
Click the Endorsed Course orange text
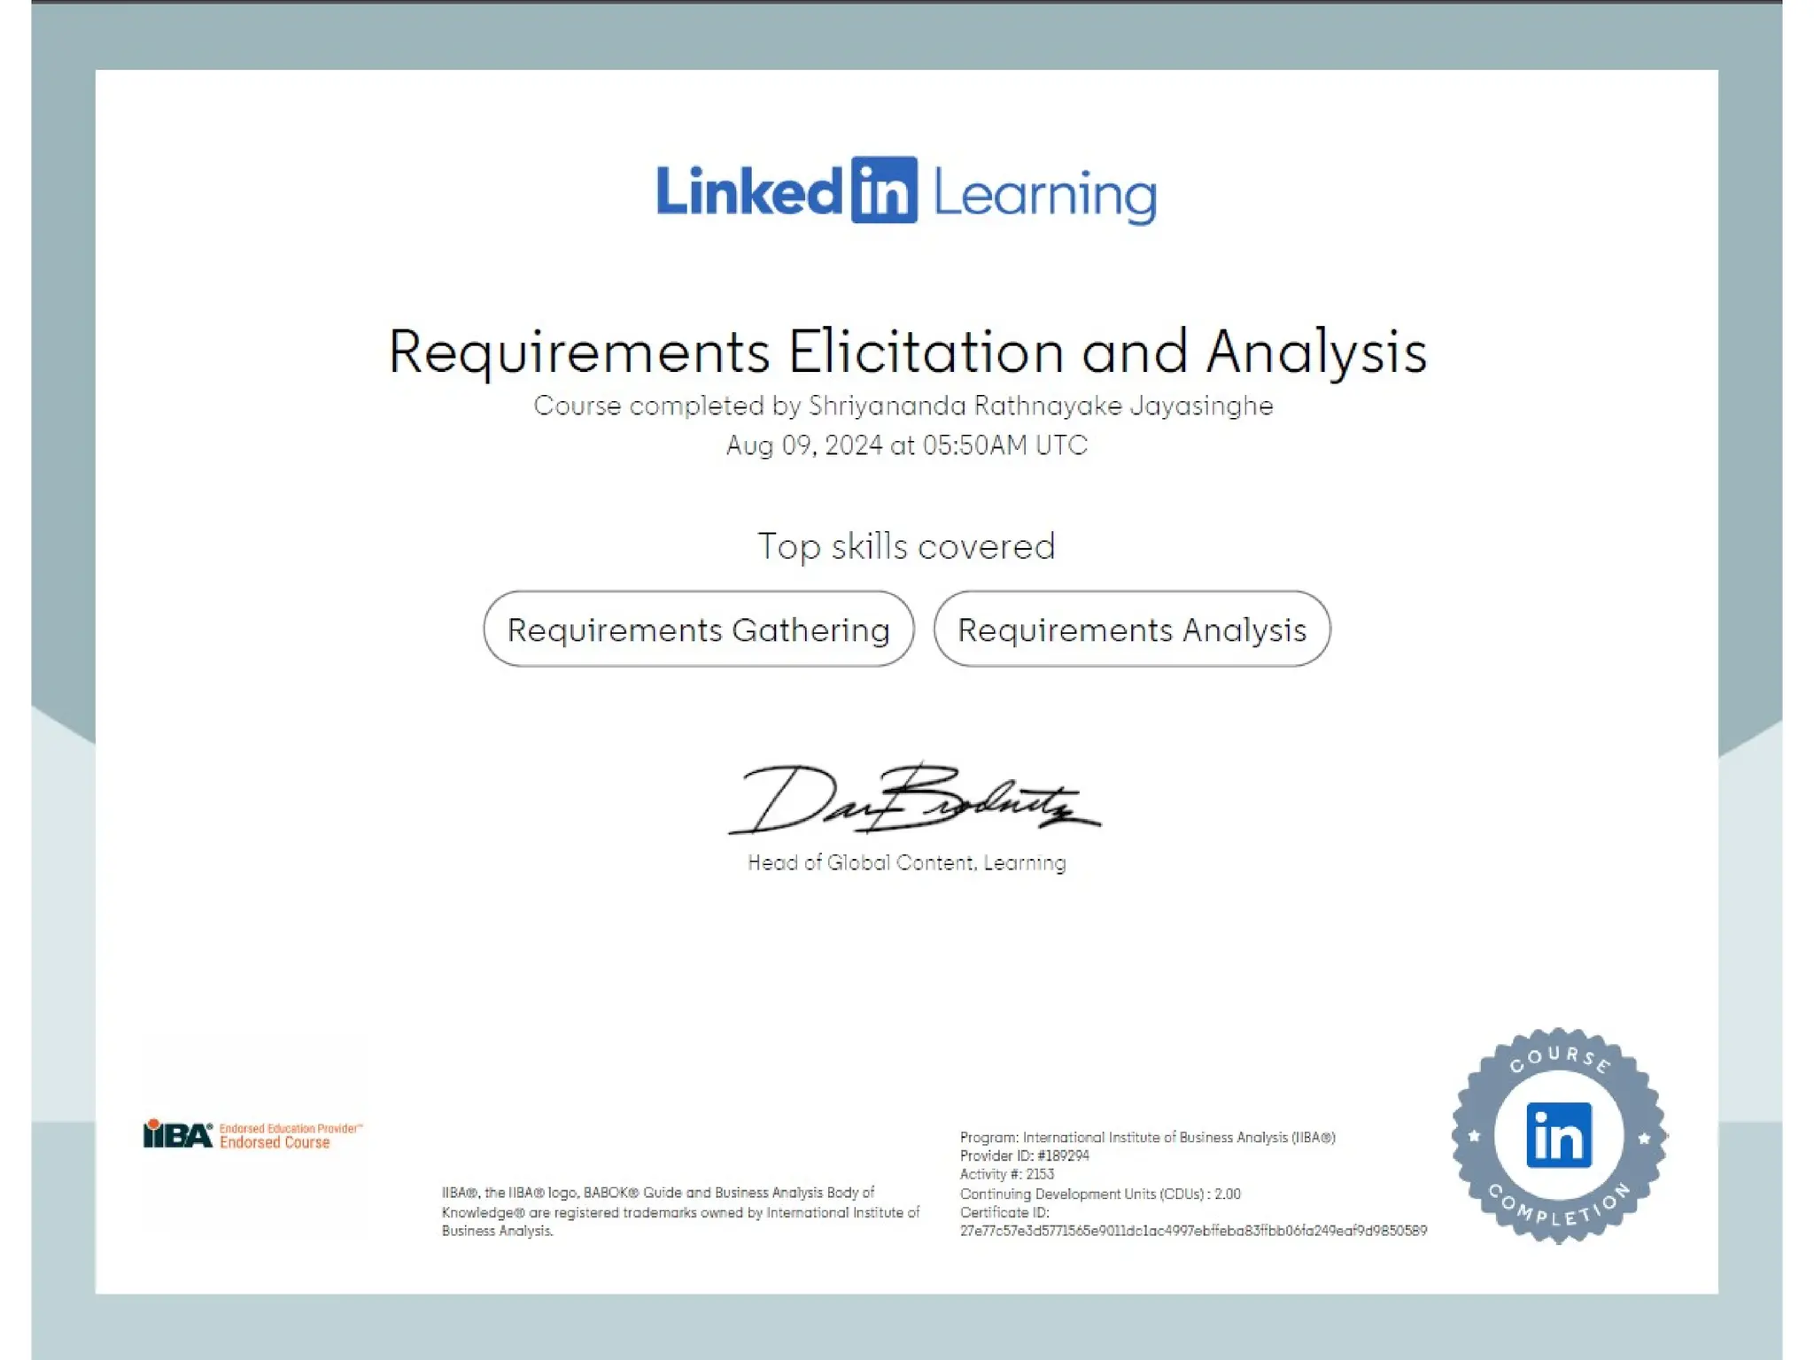click(x=275, y=1143)
